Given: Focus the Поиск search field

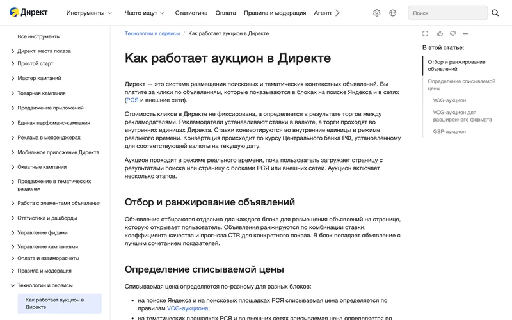Looking at the screenshot, I should (447, 13).
